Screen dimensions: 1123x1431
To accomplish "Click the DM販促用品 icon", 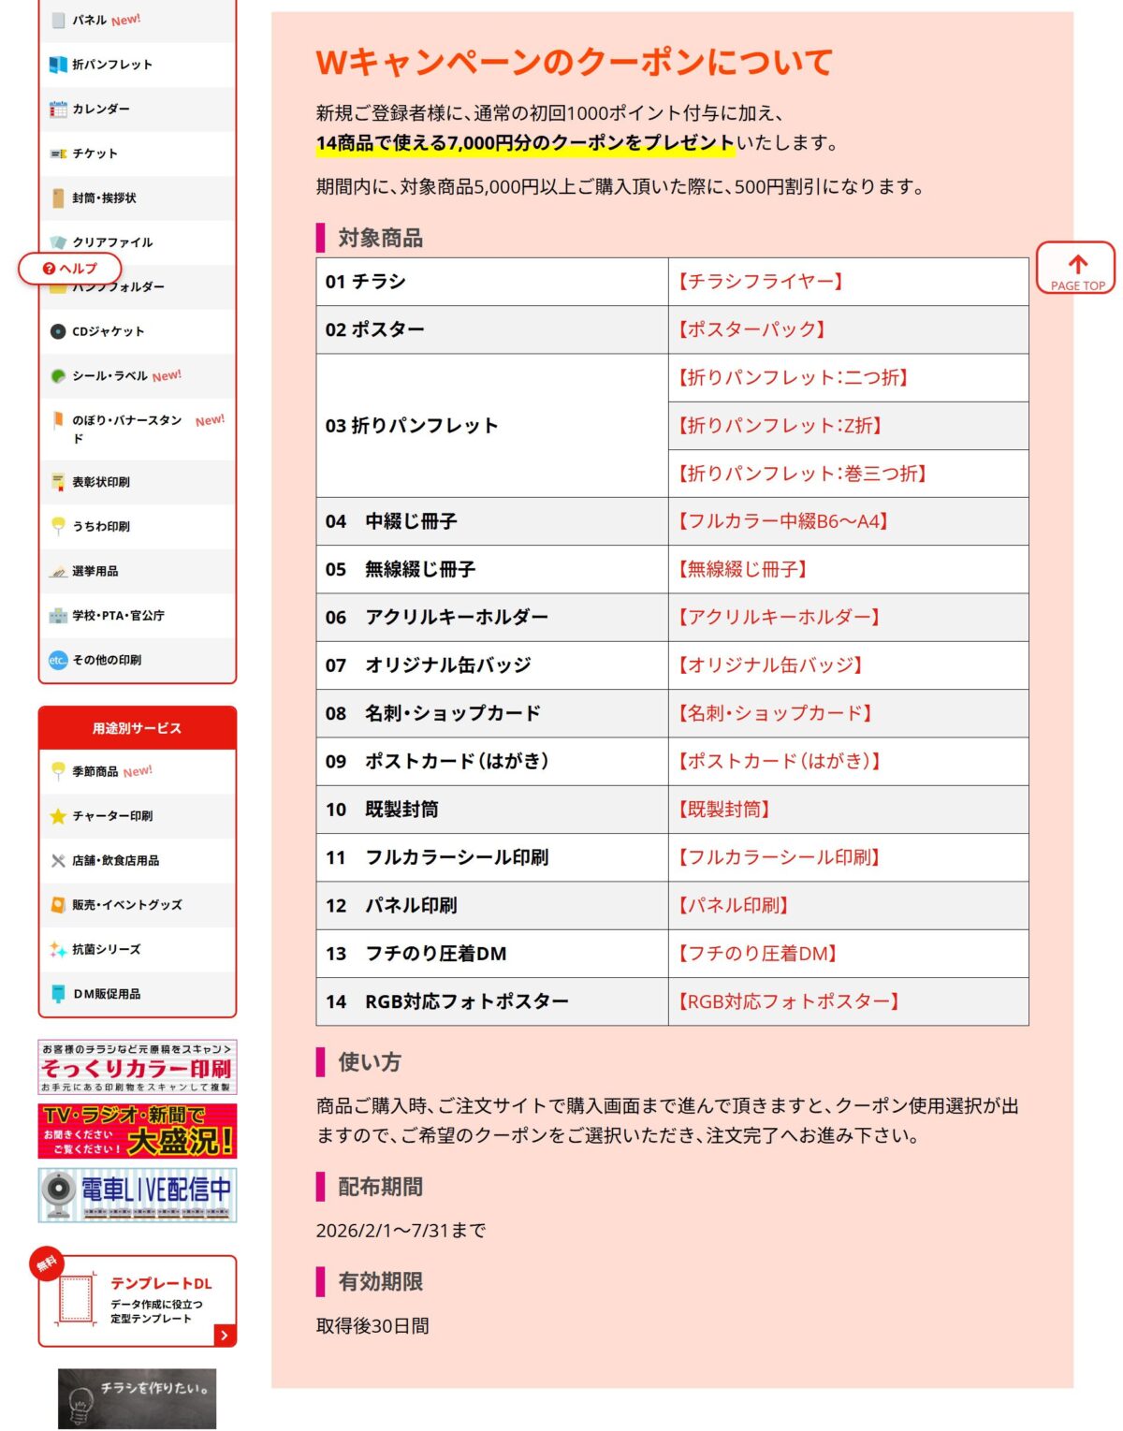I will click(58, 994).
